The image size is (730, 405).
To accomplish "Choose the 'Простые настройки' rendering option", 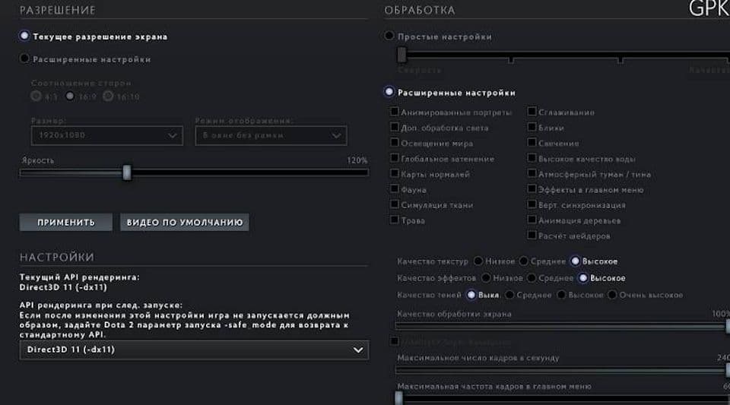I will [390, 36].
